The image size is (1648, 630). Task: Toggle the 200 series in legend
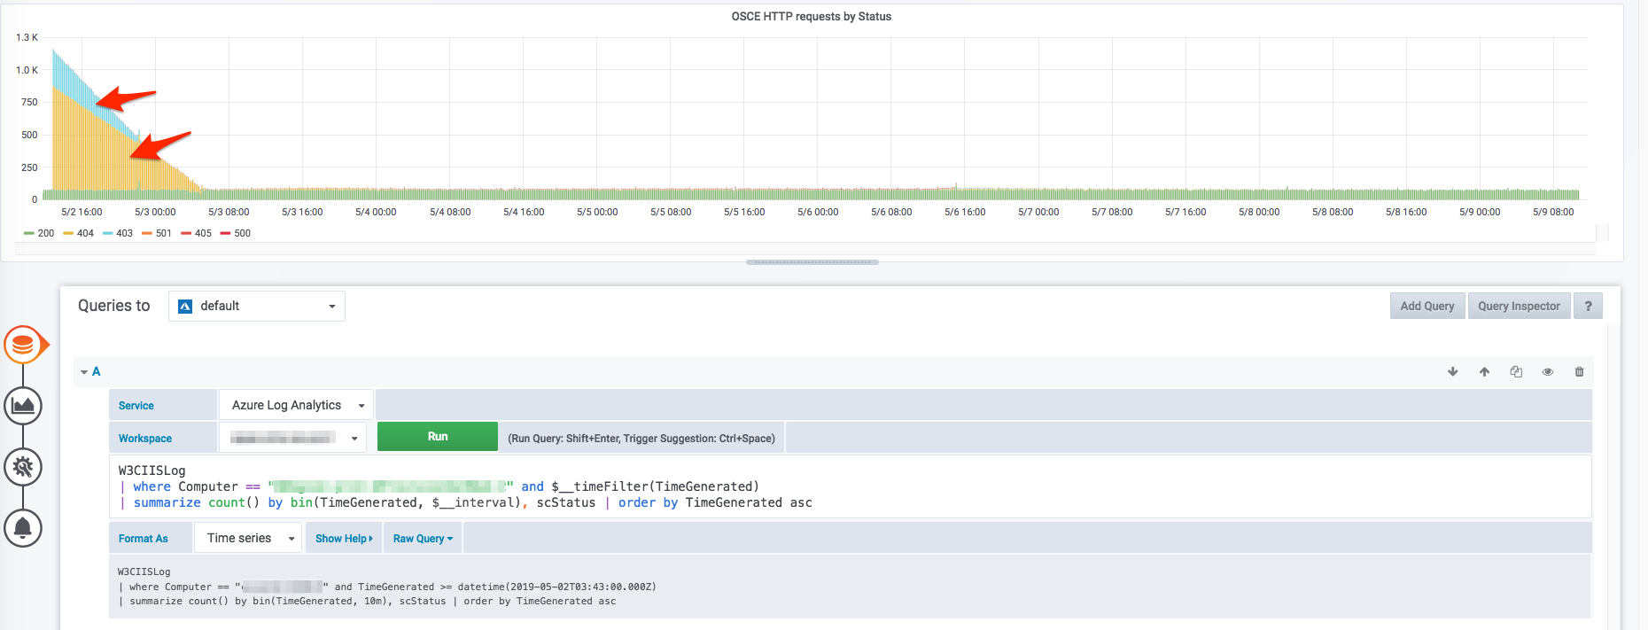[39, 233]
